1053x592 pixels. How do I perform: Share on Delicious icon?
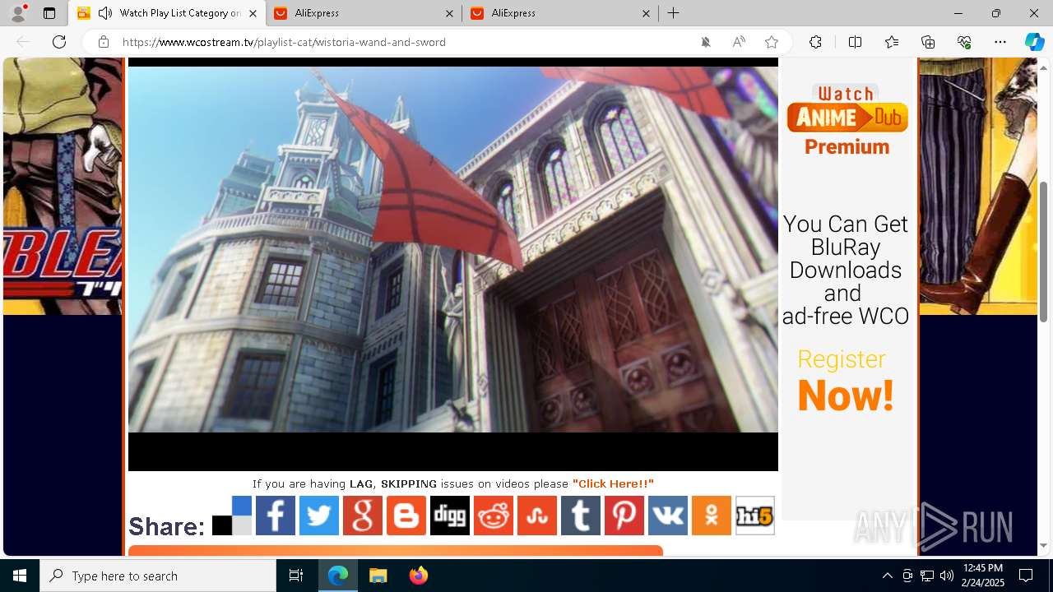coord(232,516)
